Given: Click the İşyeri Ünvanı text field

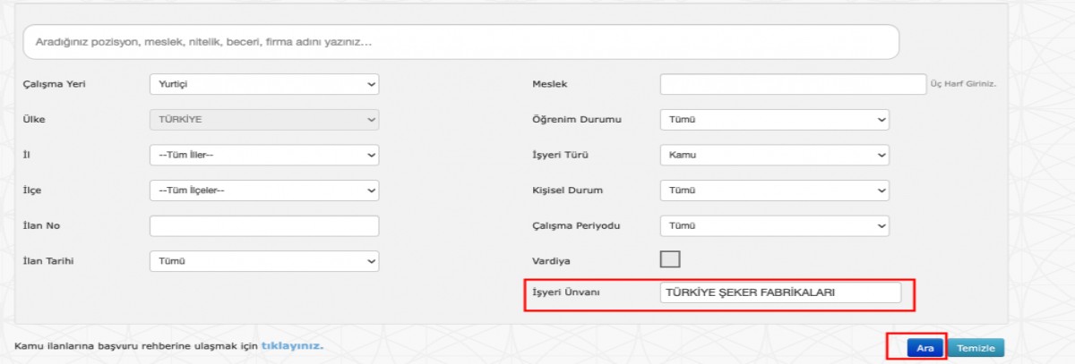Looking at the screenshot, I should (779, 292).
